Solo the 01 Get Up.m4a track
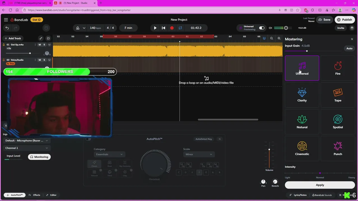The height and width of the screenshot is (201, 358). 44,45
